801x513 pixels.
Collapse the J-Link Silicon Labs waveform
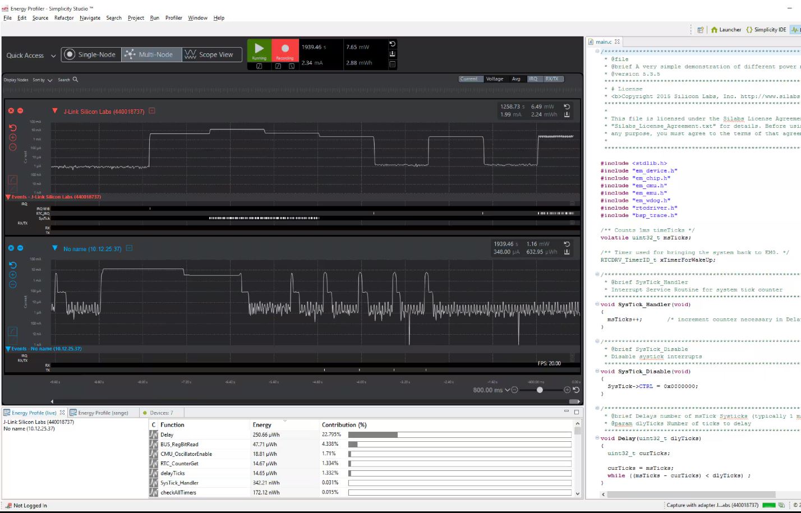click(x=54, y=111)
